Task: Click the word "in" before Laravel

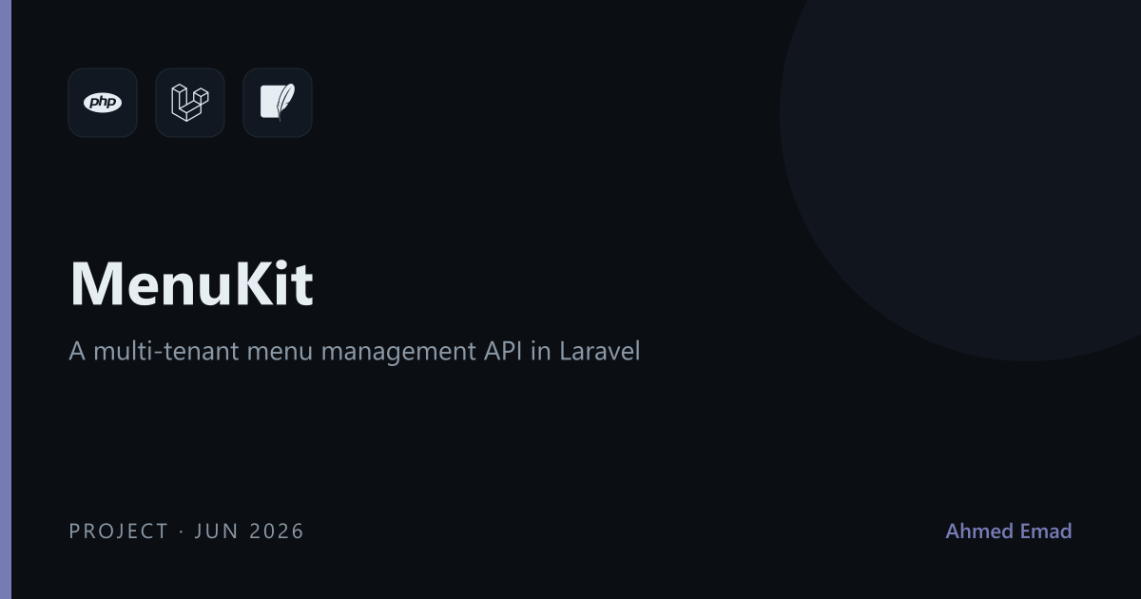Action: click(x=540, y=351)
